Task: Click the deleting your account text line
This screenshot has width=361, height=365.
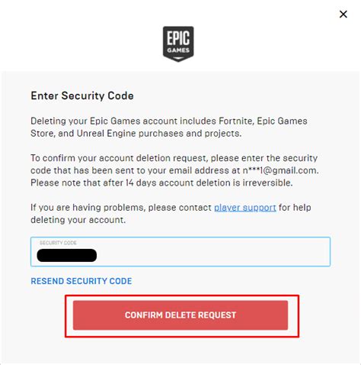Action: click(x=78, y=220)
